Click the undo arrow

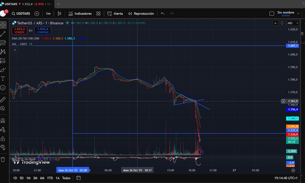pos(163,13)
